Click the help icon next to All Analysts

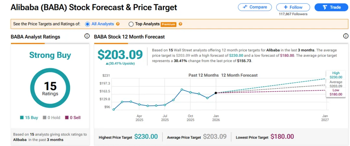[118, 24]
